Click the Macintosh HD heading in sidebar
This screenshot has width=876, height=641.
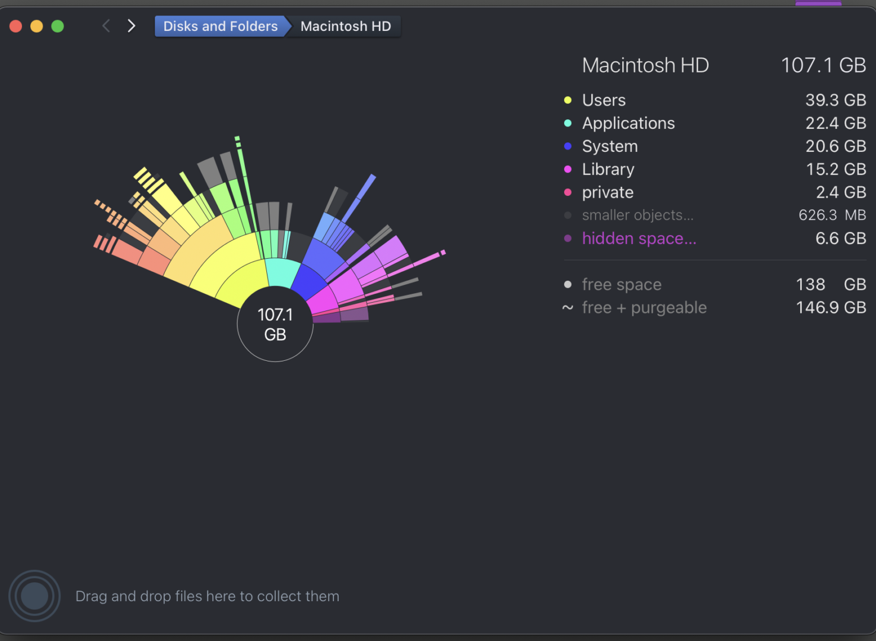pyautogui.click(x=645, y=65)
